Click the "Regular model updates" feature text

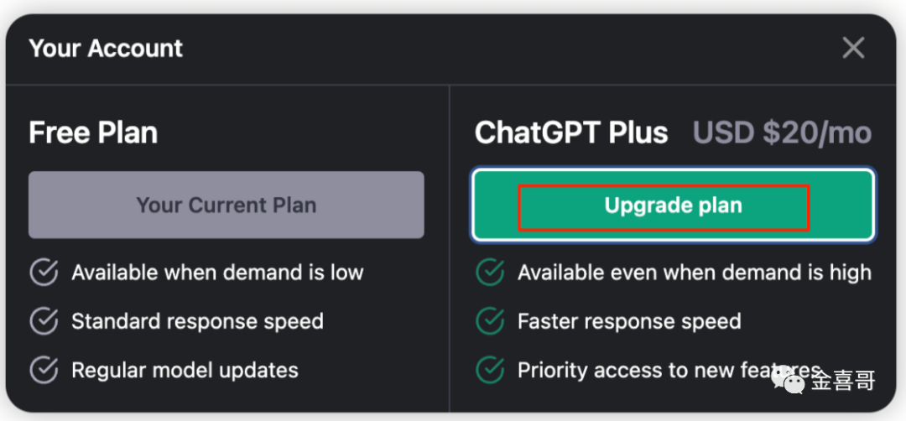pos(185,370)
